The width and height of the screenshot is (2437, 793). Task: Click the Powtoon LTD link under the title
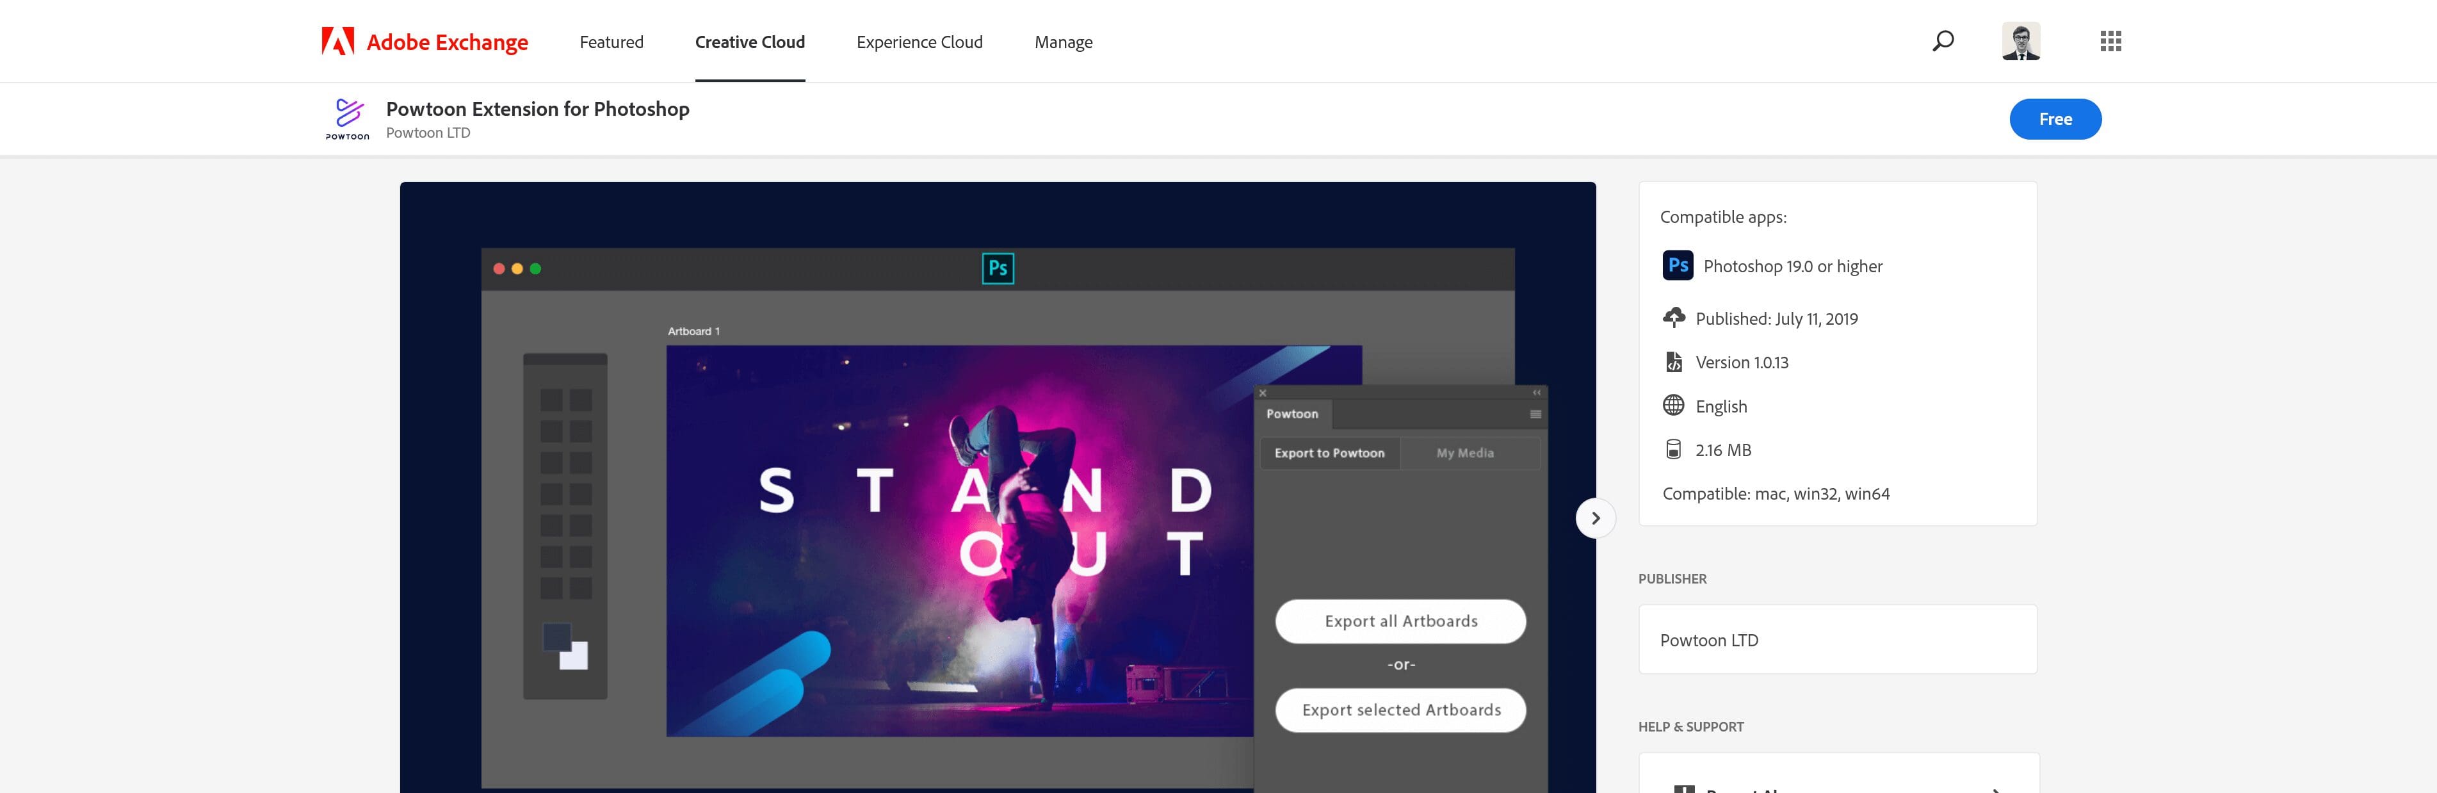click(x=428, y=133)
